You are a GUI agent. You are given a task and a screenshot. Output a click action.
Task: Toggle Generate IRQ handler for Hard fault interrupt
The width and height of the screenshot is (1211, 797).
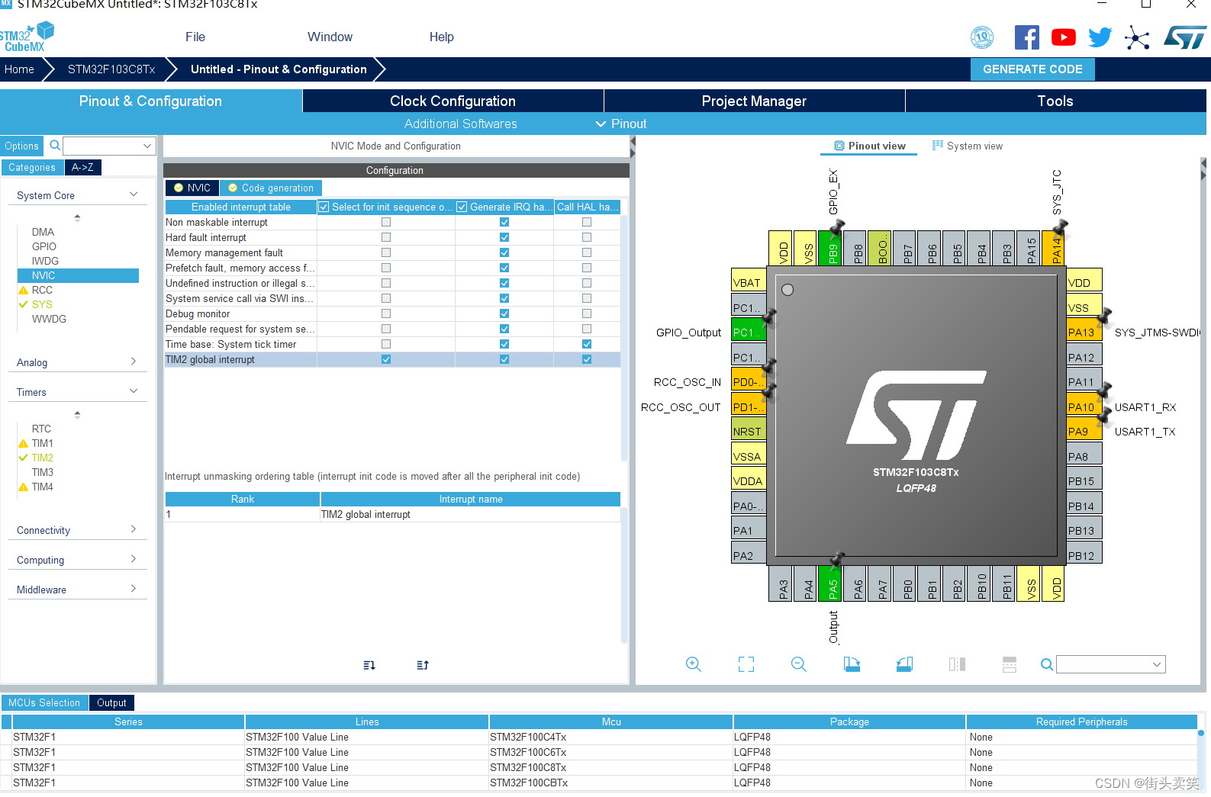coord(504,237)
